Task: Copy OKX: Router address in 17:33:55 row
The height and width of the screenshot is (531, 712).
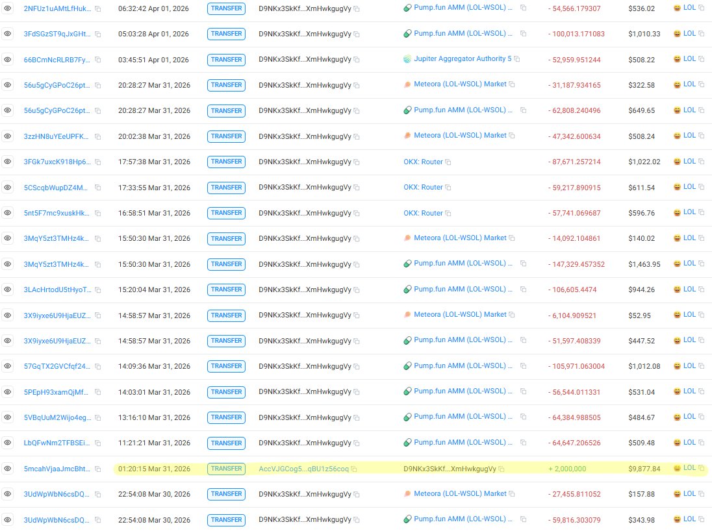Action: tap(448, 188)
